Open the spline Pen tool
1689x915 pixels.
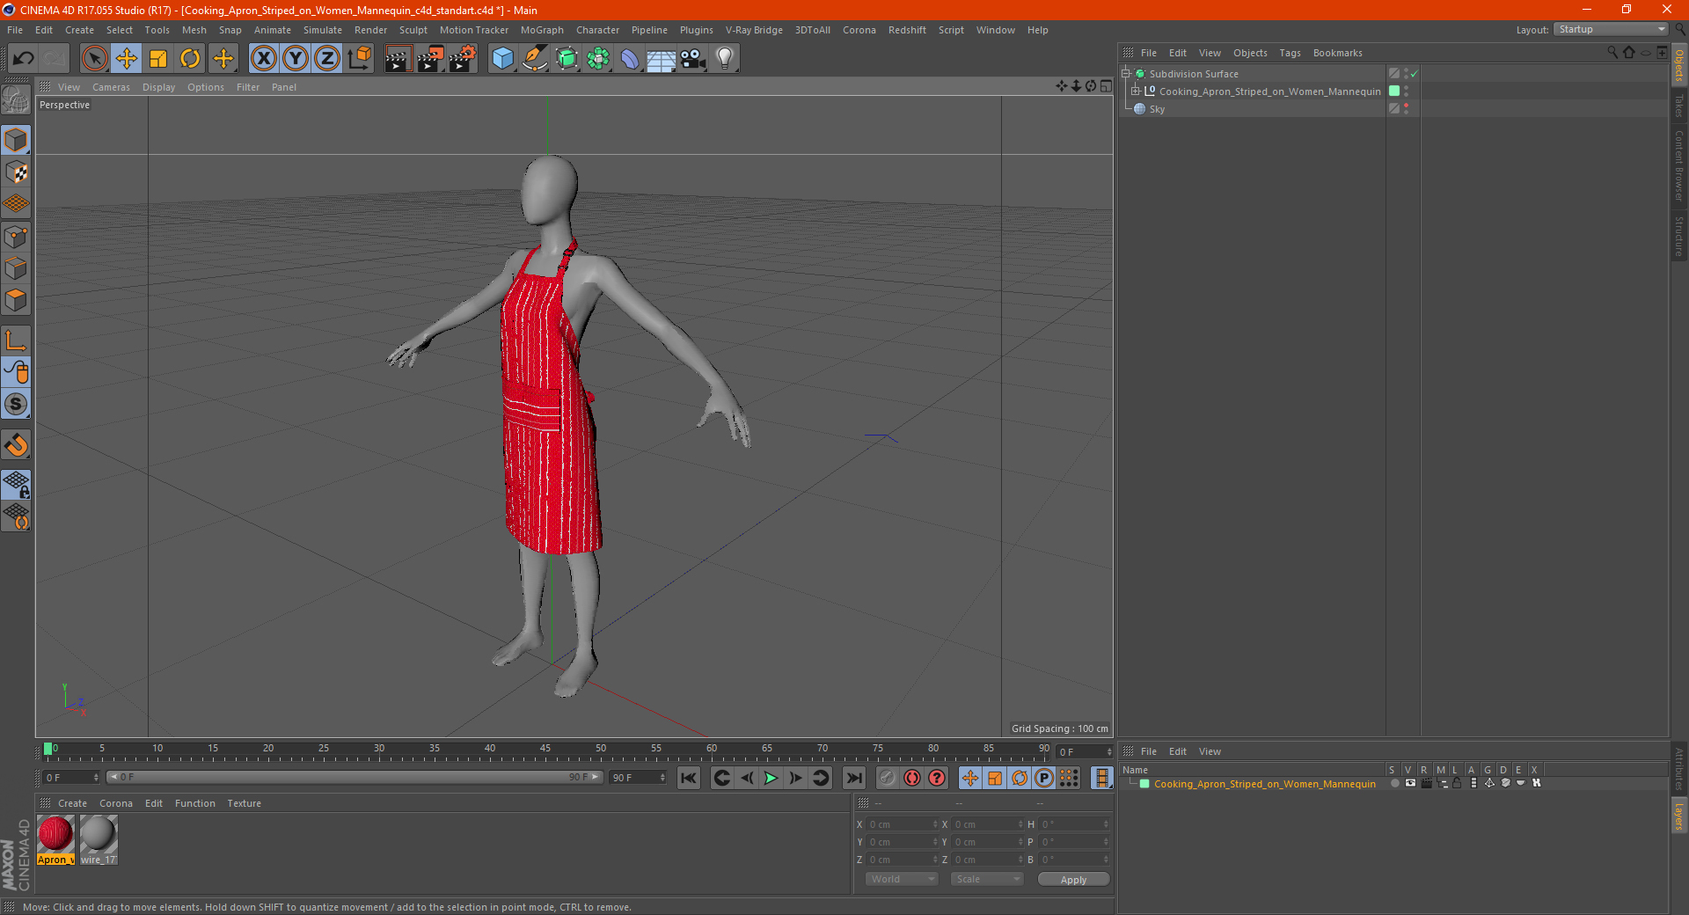pyautogui.click(x=534, y=59)
